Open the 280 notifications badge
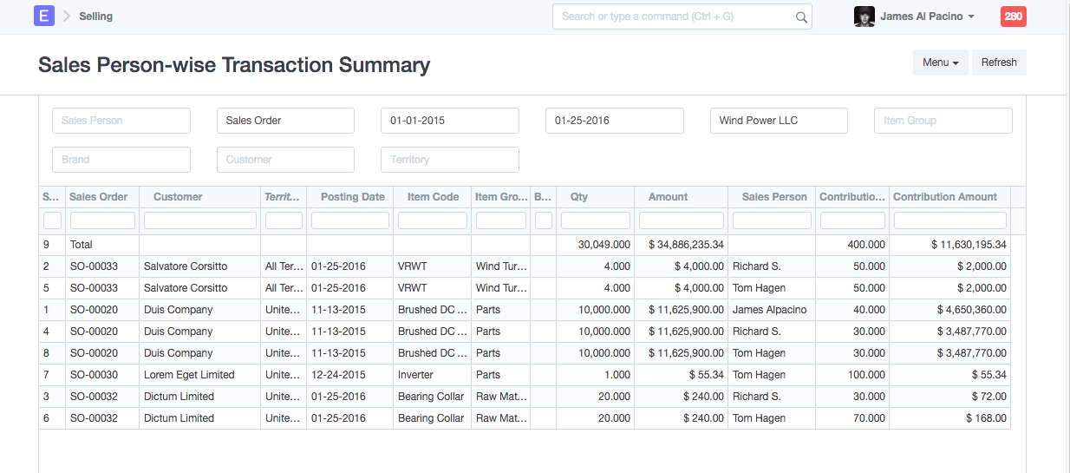This screenshot has height=473, width=1070. pyautogui.click(x=1013, y=16)
